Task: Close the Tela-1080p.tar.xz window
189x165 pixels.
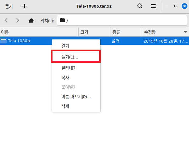Action: click(x=185, y=6)
